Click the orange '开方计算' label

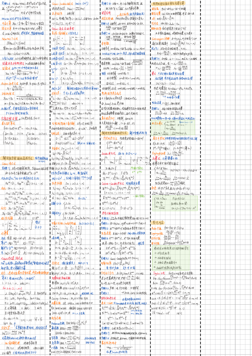click(x=6, y=23)
